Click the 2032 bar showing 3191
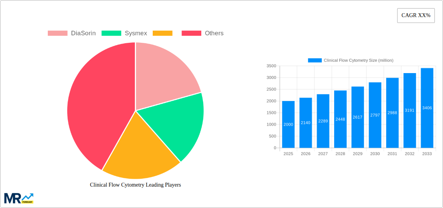This screenshot has width=443, height=208. click(410, 110)
